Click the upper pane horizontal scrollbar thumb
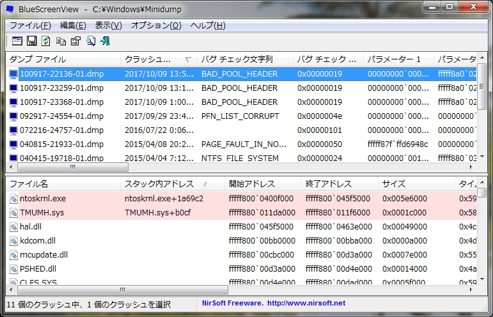 [73, 167]
